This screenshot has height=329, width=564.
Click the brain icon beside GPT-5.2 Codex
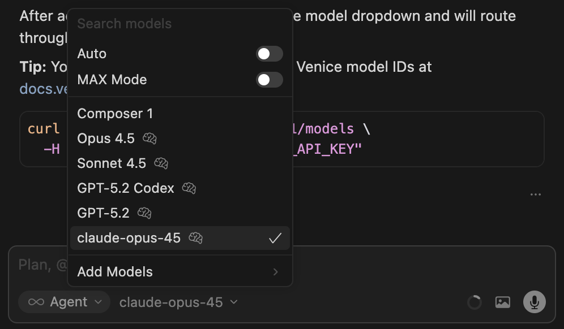189,188
